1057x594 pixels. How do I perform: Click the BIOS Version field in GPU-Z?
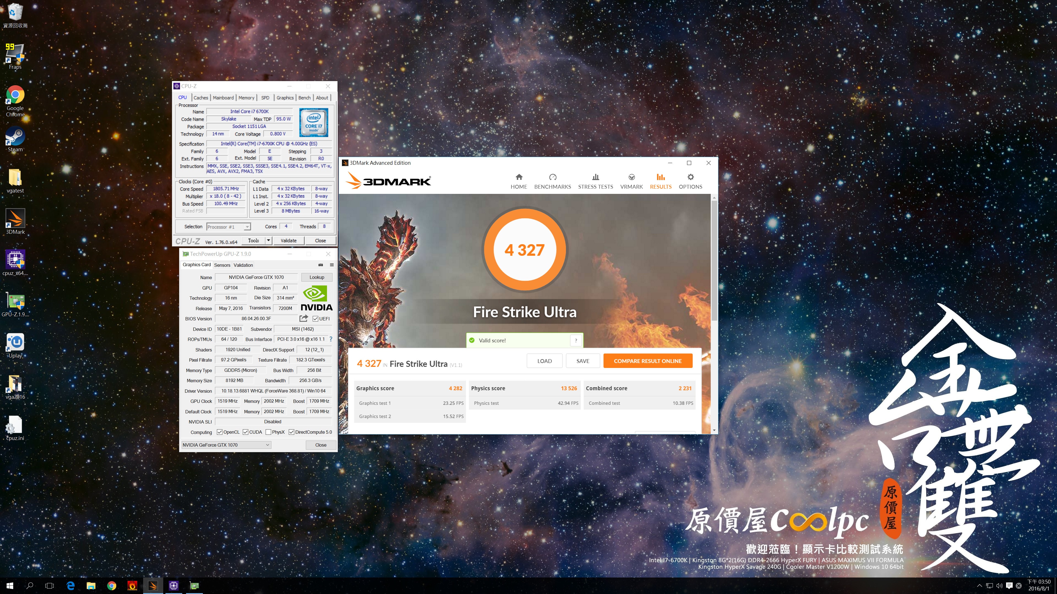pyautogui.click(x=256, y=318)
